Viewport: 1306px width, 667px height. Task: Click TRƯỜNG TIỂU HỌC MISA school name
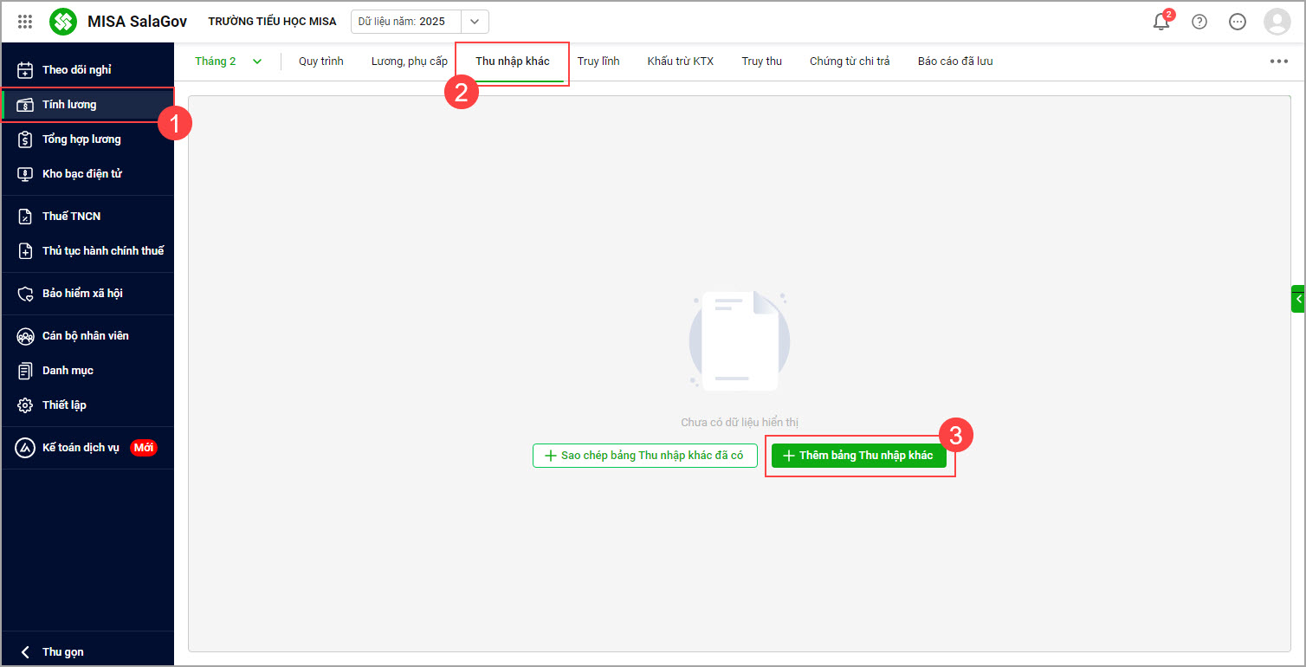pyautogui.click(x=272, y=22)
